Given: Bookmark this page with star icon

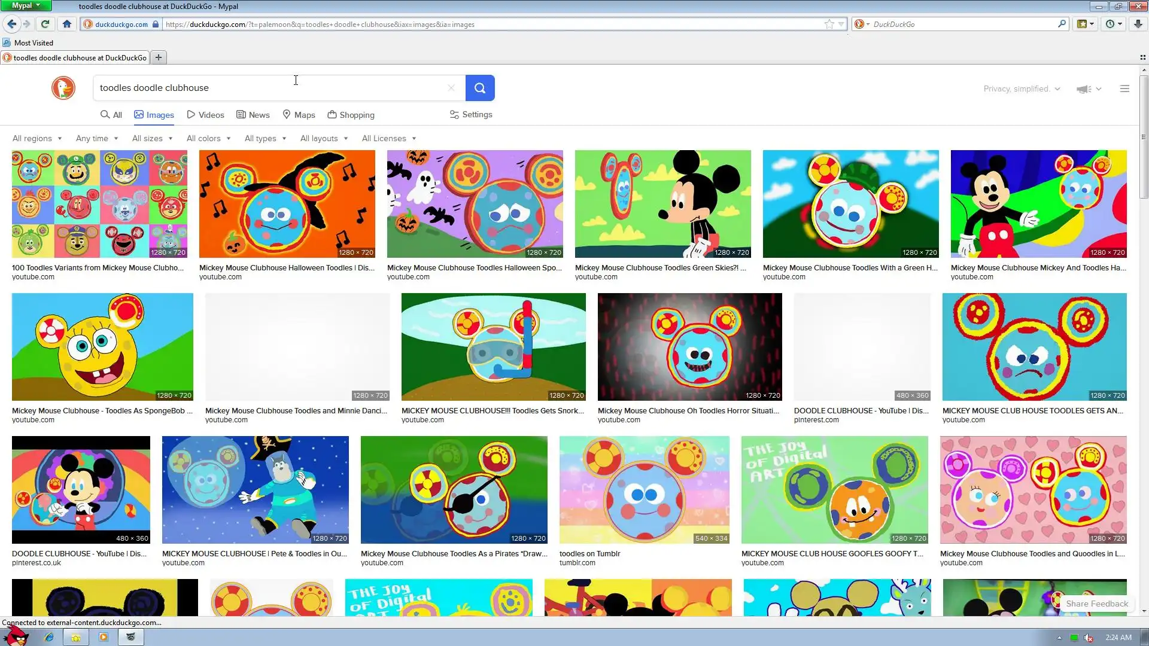Looking at the screenshot, I should 829,24.
